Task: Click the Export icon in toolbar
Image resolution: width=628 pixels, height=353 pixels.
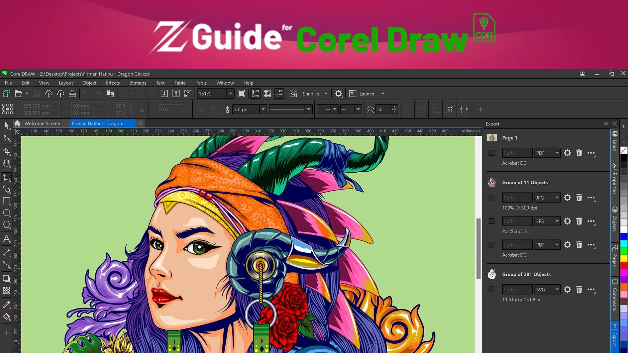Action: click(x=176, y=94)
